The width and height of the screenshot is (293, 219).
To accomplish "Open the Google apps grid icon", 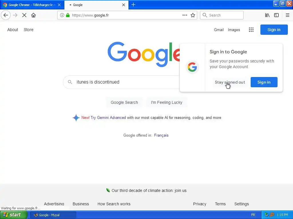I will point(251,30).
